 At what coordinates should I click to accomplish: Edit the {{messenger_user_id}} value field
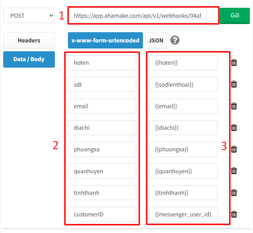[183, 214]
